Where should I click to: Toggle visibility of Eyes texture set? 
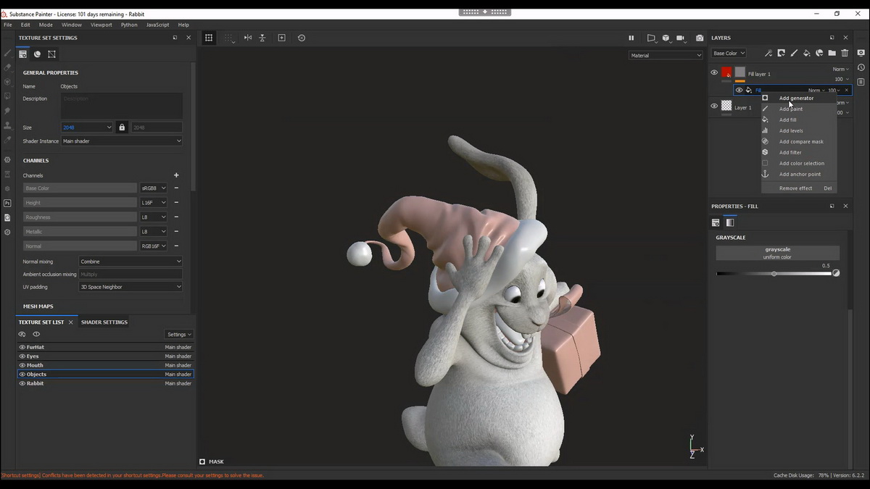point(22,356)
